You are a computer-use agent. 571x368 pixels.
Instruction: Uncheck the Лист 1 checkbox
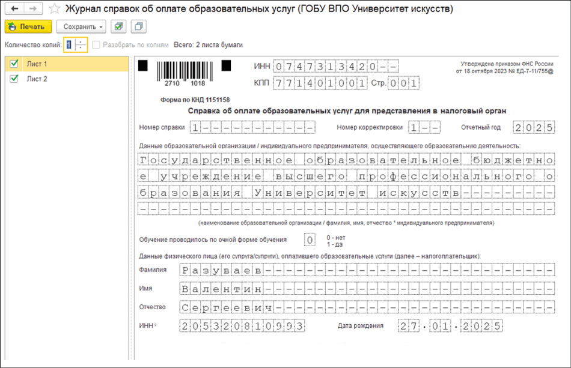tap(14, 64)
